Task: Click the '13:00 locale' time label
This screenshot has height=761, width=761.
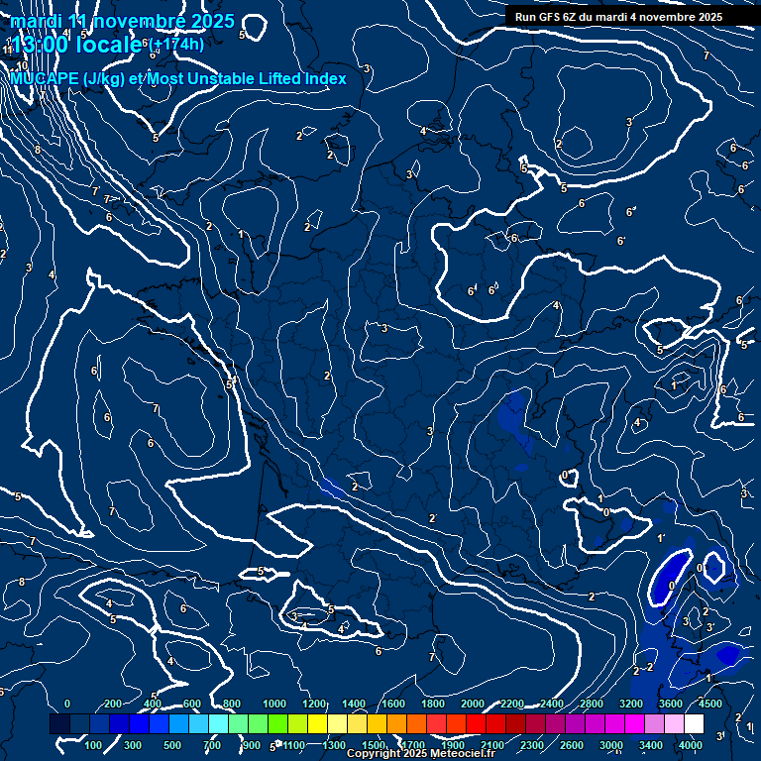Action: [76, 45]
